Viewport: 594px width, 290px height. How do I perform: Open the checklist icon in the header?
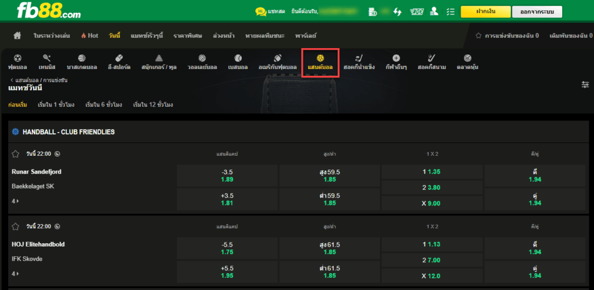pos(450,12)
